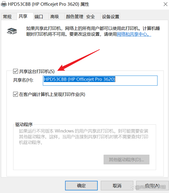Open the 端口 tab
169x193 pixels.
coord(39,17)
